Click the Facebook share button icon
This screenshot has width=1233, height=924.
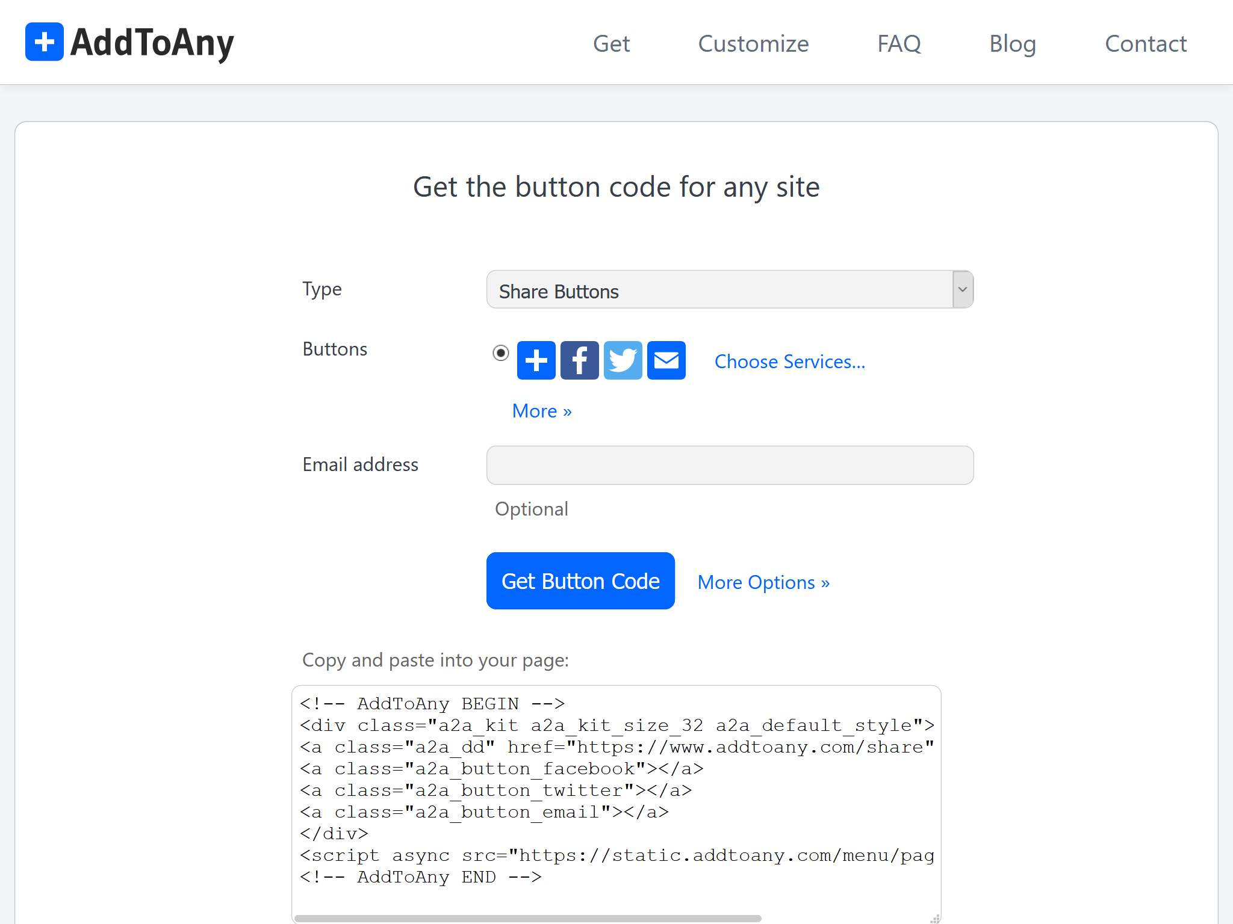pos(579,359)
